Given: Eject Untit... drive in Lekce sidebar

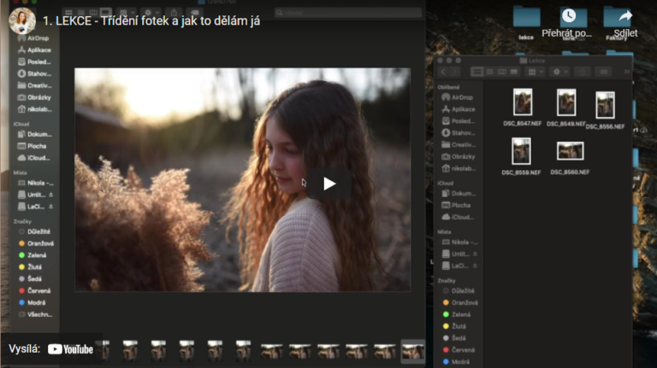Looking at the screenshot, I should pos(475,254).
